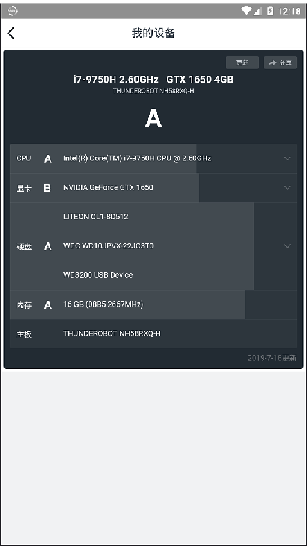This screenshot has width=307, height=546.
Task: Tap the status bar notification icon
Action: point(13,11)
